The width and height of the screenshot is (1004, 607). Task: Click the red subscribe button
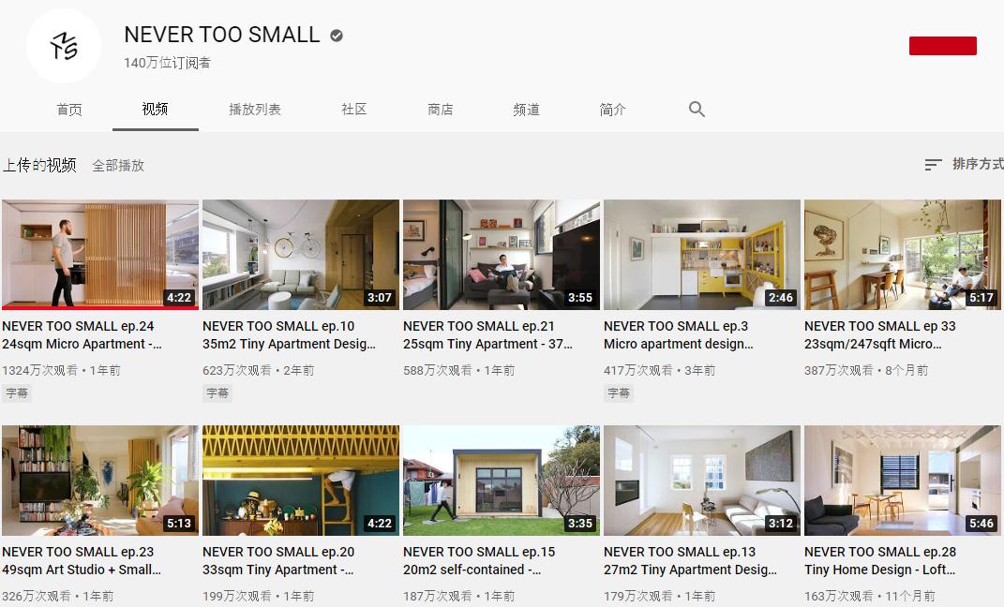(x=942, y=45)
